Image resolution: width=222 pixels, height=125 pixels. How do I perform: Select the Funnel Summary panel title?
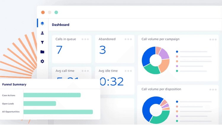tap(14, 85)
